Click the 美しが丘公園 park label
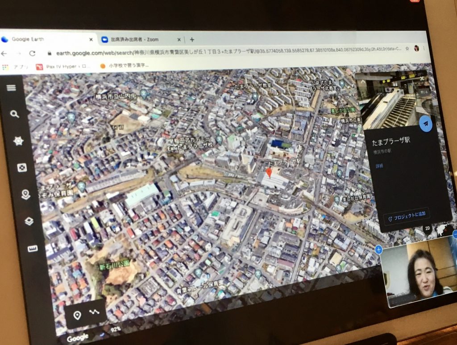The height and width of the screenshot is (345, 457). (343, 111)
